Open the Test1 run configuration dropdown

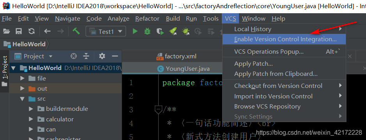click(106, 31)
